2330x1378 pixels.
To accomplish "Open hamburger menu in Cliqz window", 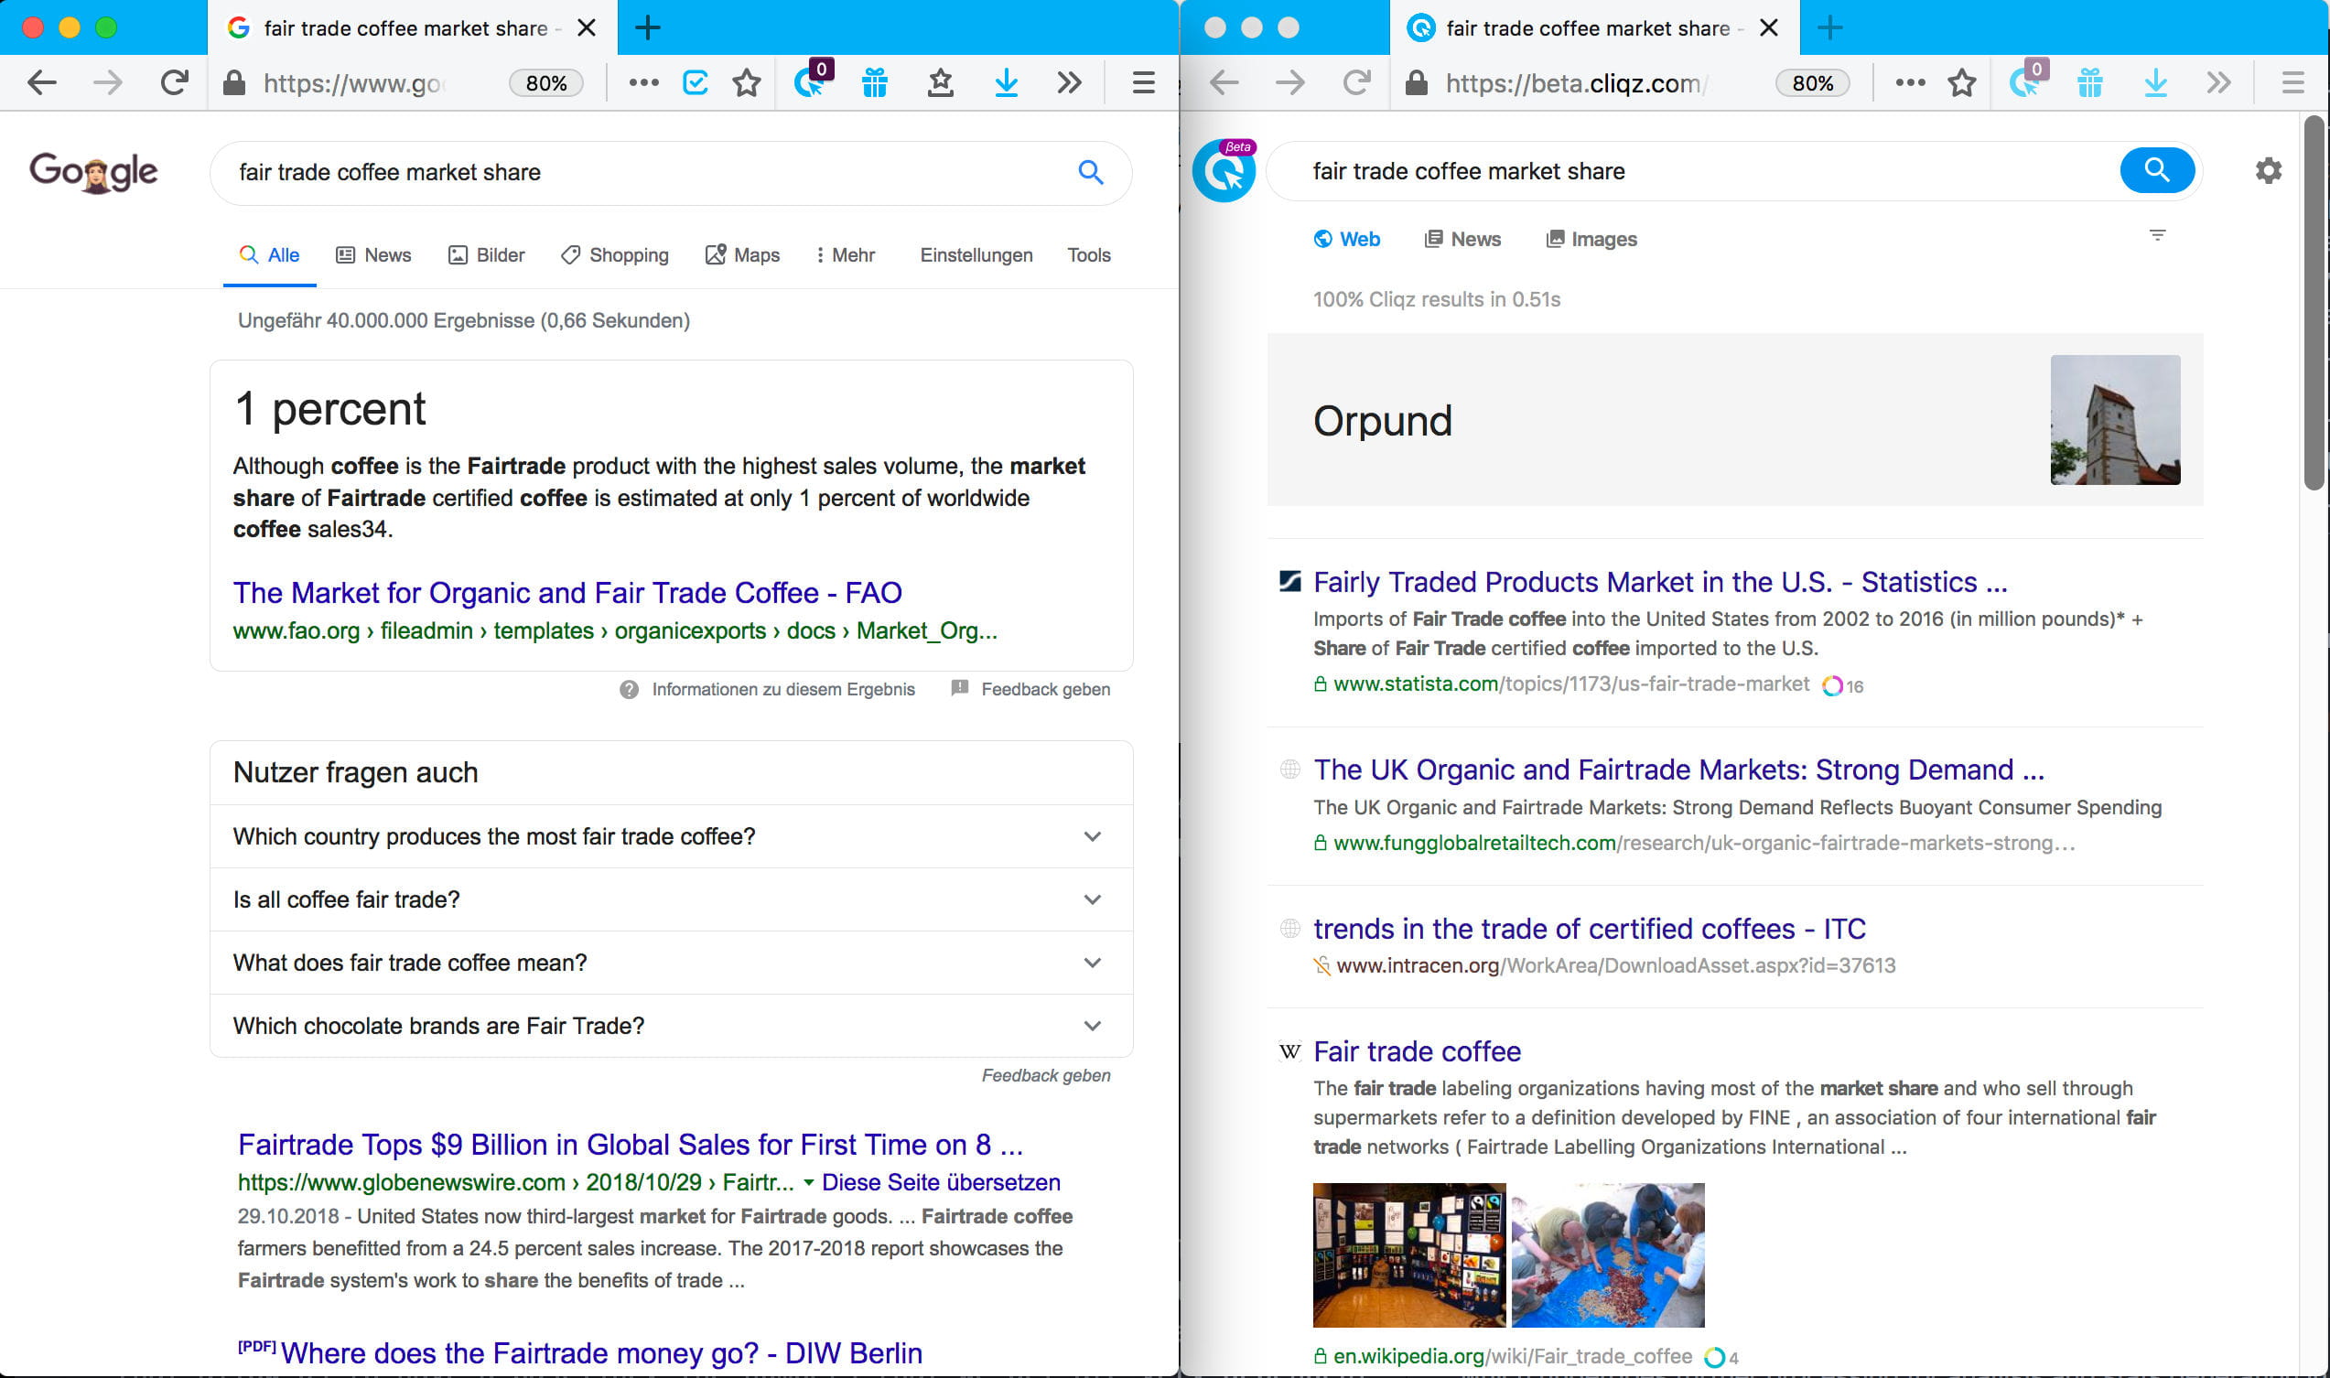I will tap(2292, 83).
